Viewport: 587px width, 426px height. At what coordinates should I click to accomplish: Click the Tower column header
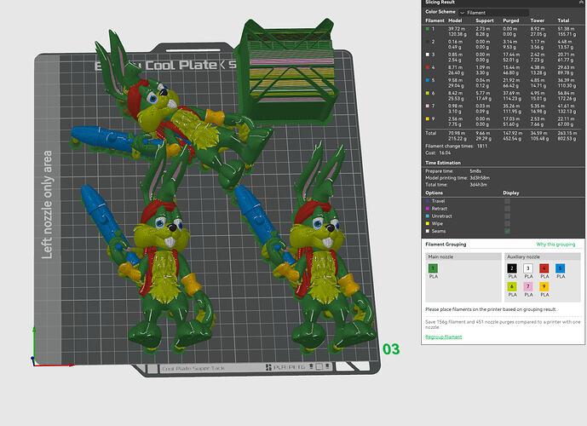[x=538, y=20]
